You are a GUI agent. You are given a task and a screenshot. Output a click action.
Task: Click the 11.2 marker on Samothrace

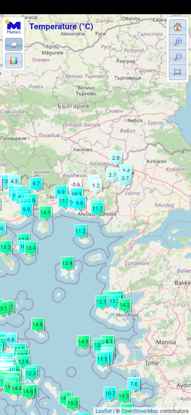(80, 231)
